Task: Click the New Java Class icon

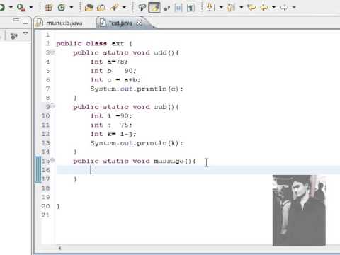Action: [62, 8]
